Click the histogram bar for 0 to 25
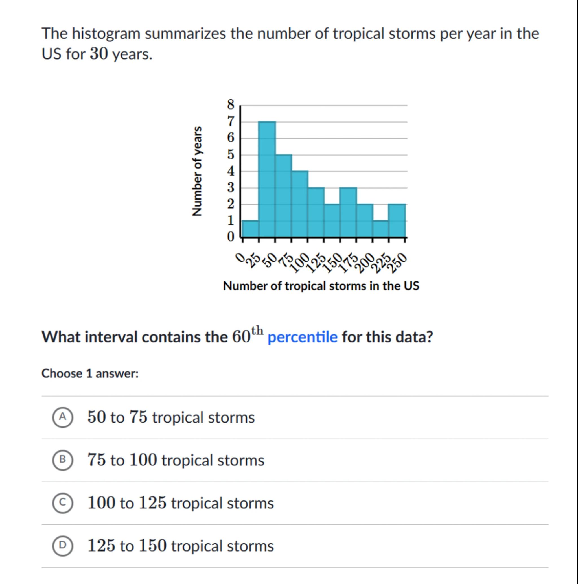This screenshot has height=584, width=578. click(250, 229)
